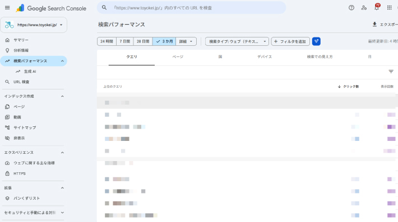
Task: Switch to the デバイス tab
Action: tap(265, 56)
